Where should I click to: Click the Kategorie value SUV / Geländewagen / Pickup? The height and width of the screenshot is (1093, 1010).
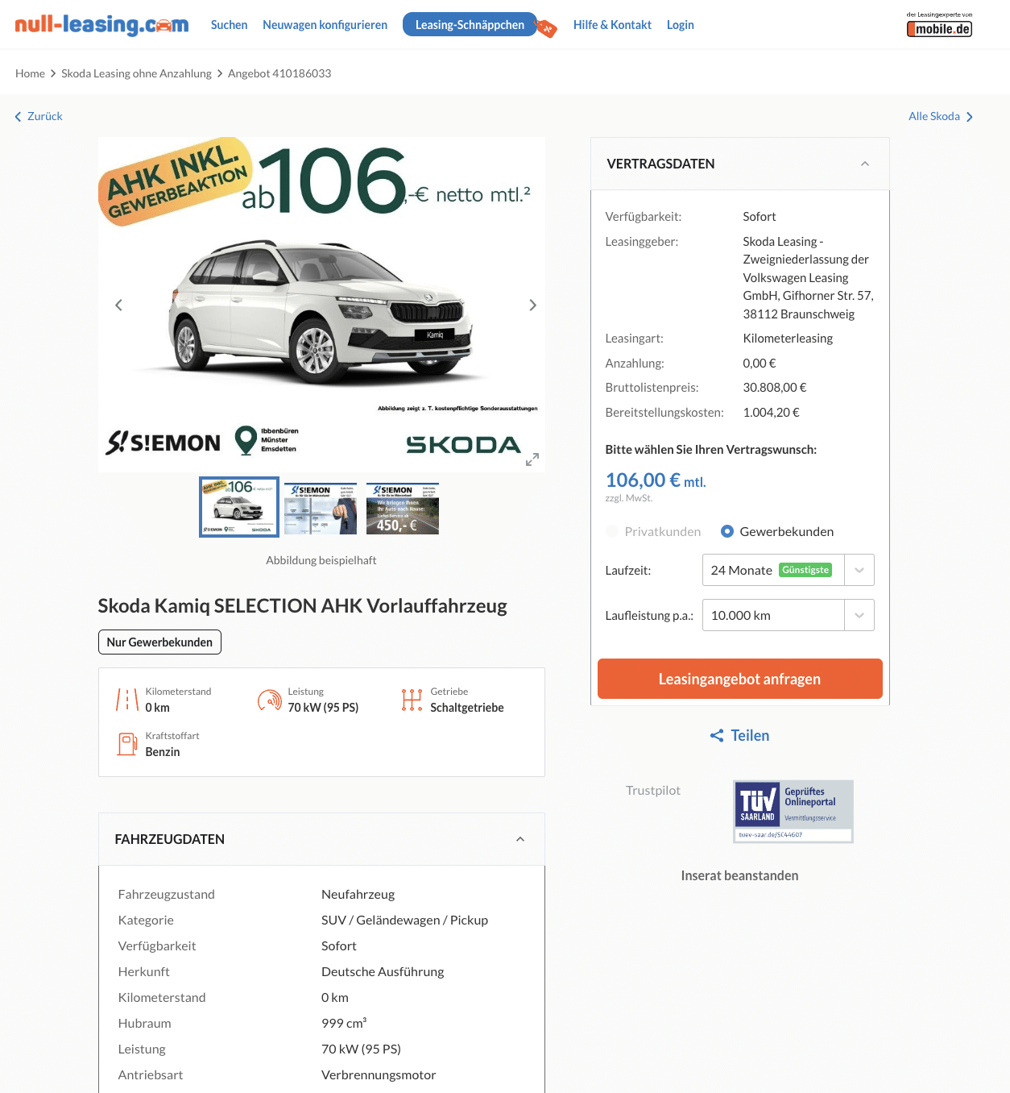click(404, 921)
